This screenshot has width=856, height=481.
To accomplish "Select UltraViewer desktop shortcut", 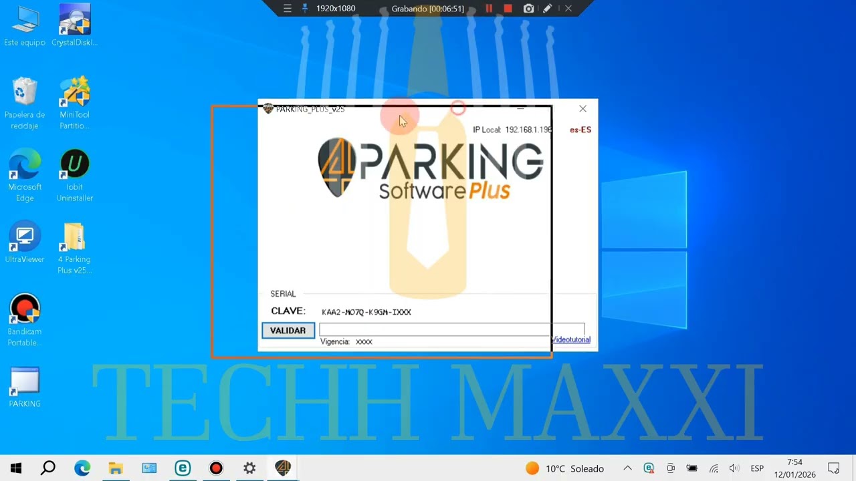I will (25, 242).
